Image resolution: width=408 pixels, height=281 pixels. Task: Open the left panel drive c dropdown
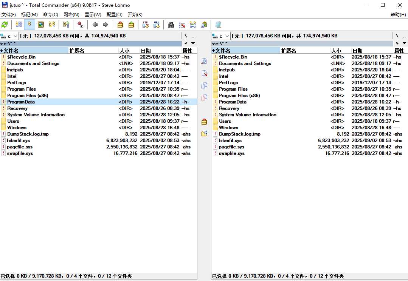9,36
